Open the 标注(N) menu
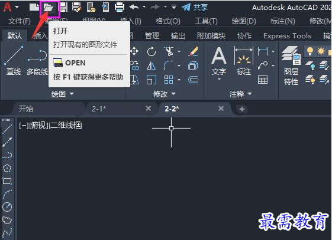332x240 pixels. click(x=282, y=21)
